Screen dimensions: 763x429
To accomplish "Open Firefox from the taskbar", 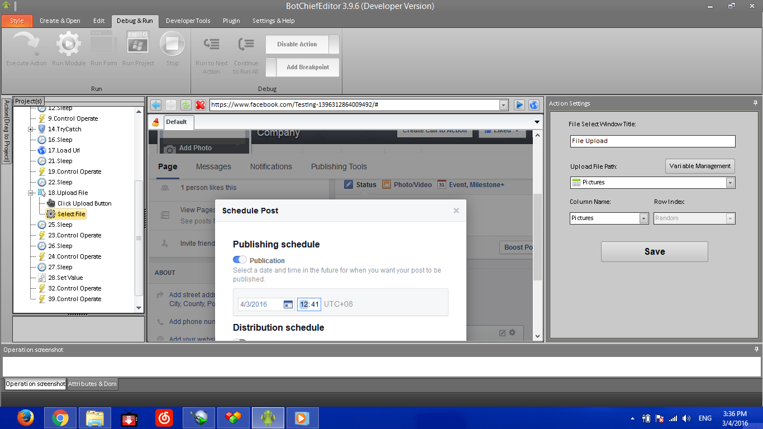I will [25, 418].
